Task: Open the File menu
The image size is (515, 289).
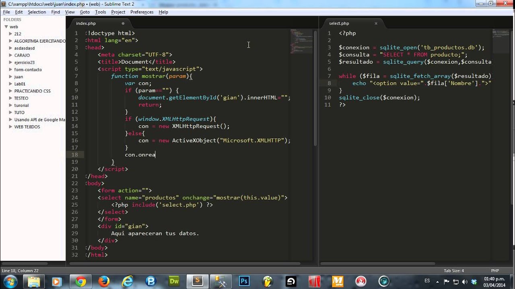Action: (6, 12)
